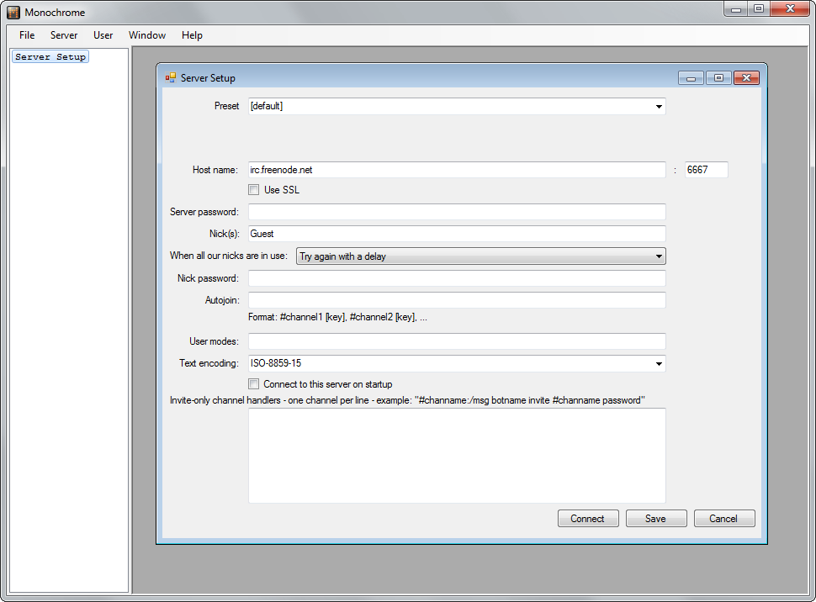This screenshot has width=816, height=602.
Task: Click the Connect button
Action: pos(588,519)
